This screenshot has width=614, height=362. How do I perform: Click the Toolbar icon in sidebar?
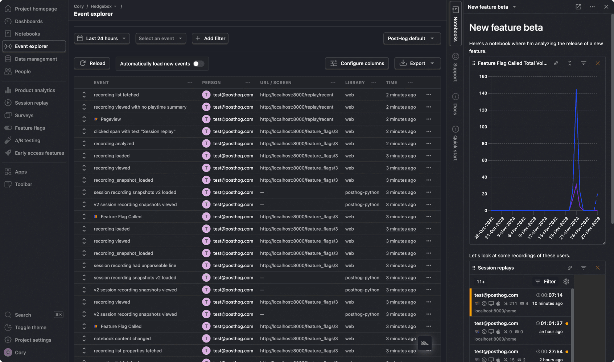(x=8, y=184)
